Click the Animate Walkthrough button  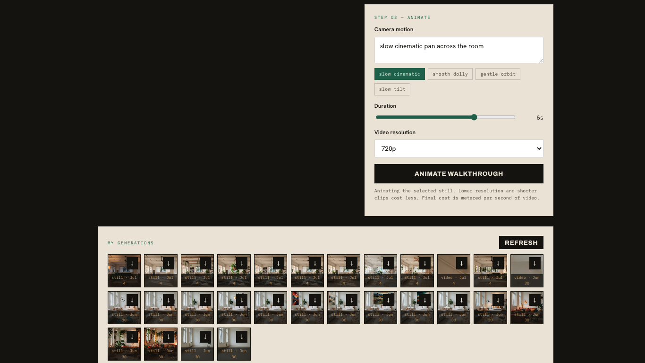(459, 173)
